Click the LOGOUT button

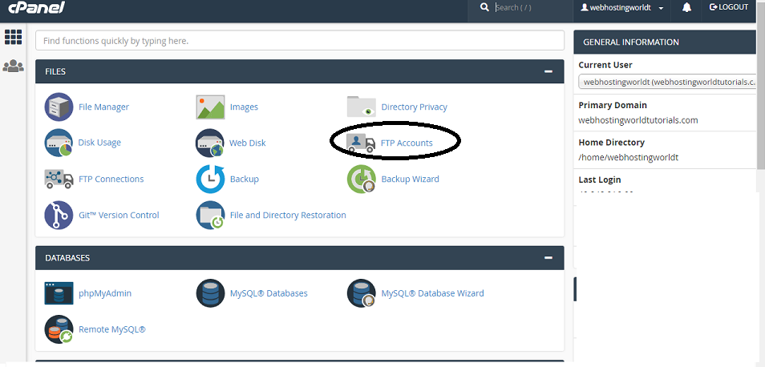click(728, 7)
